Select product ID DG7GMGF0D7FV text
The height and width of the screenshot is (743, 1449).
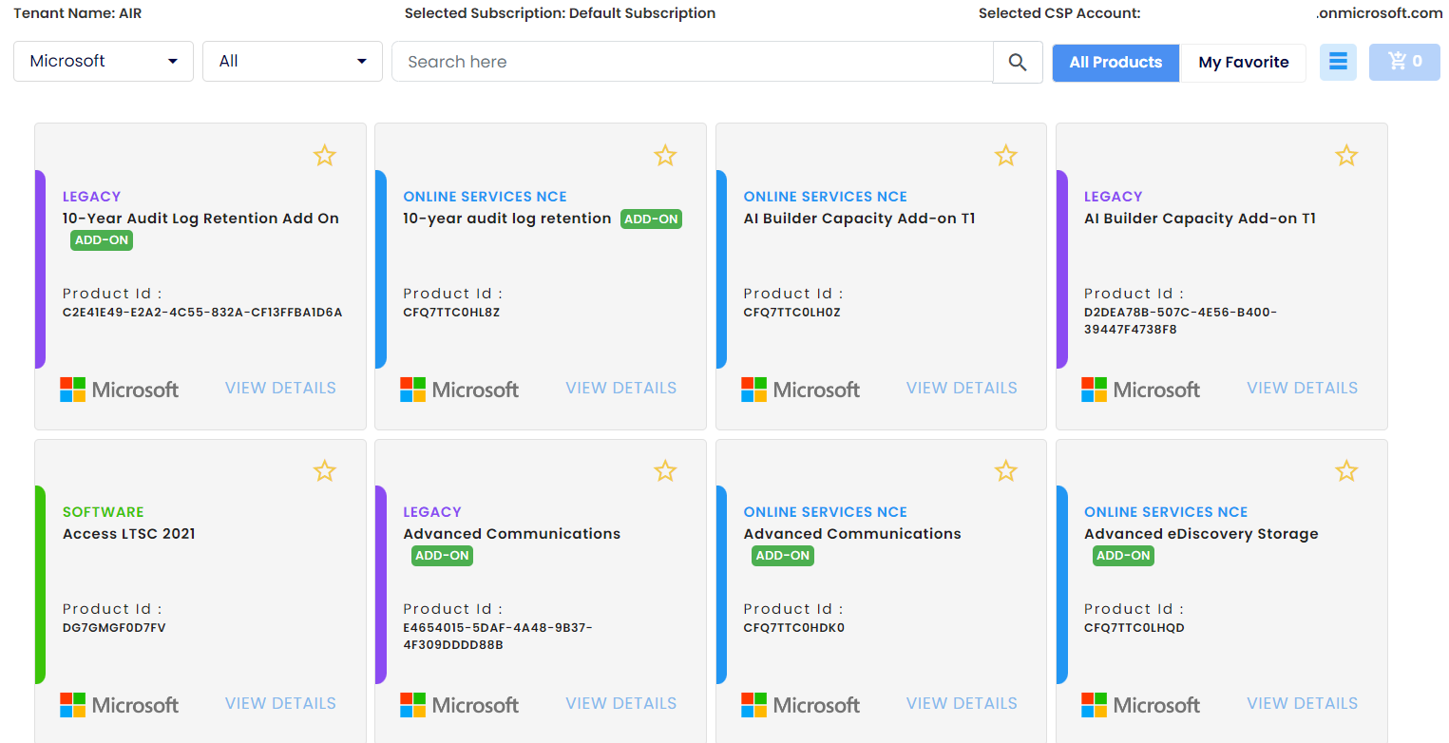tap(114, 628)
